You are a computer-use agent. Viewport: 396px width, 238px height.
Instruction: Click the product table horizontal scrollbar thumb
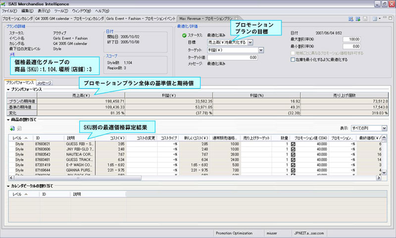coord(78,178)
